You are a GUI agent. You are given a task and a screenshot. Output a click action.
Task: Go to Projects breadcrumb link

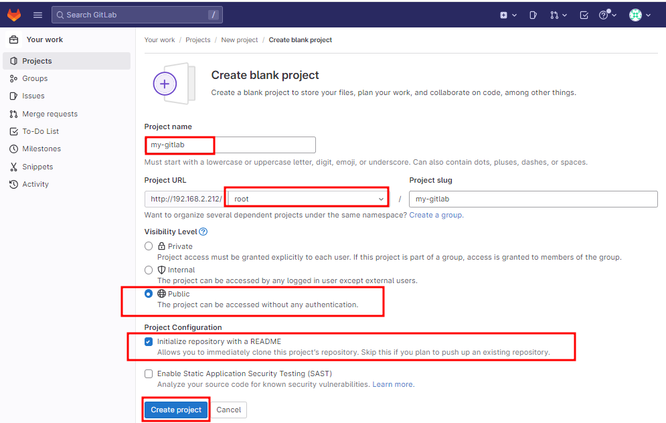point(198,40)
